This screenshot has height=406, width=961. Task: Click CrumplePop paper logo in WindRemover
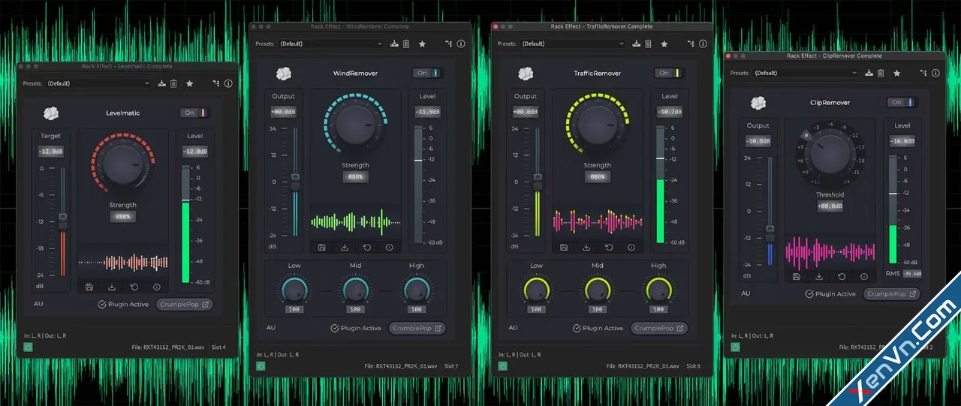284,74
